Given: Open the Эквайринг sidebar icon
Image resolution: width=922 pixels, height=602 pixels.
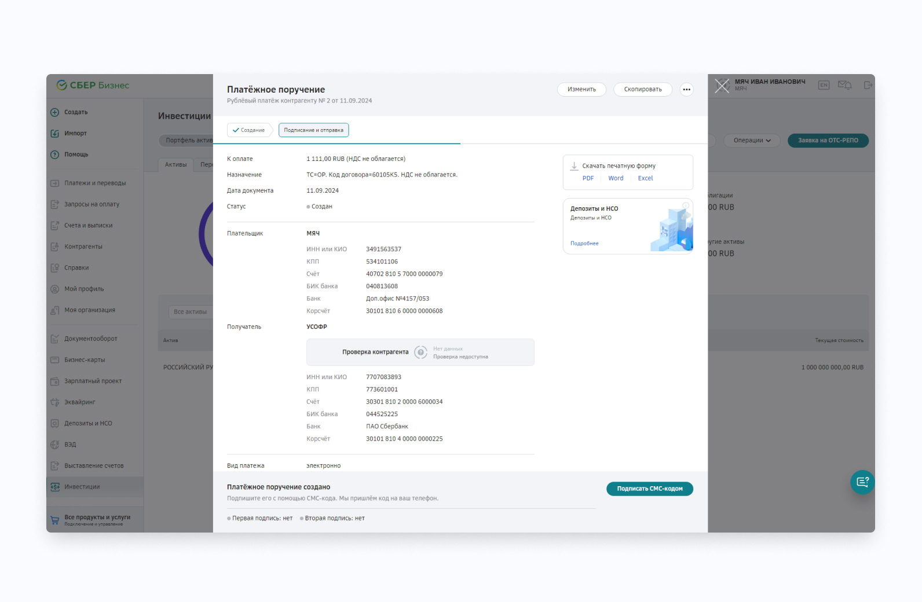Looking at the screenshot, I should (x=55, y=402).
